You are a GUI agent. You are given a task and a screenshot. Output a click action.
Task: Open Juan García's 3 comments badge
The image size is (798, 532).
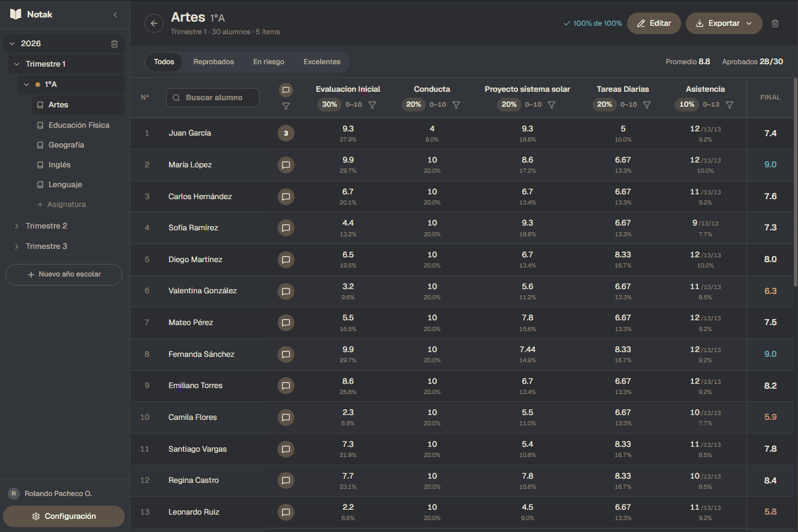[x=286, y=133]
